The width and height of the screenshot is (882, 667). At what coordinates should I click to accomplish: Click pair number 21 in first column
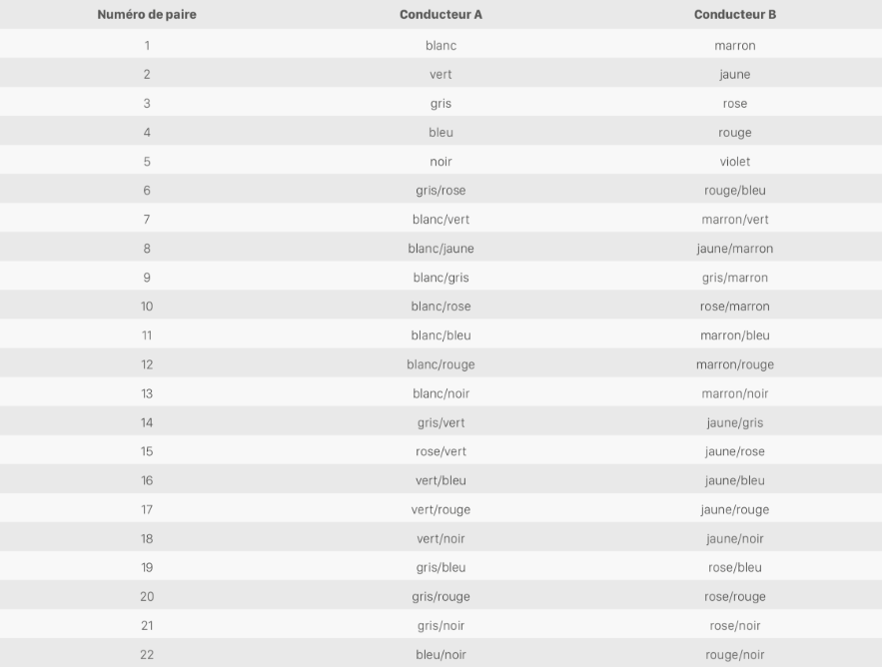[x=147, y=625]
